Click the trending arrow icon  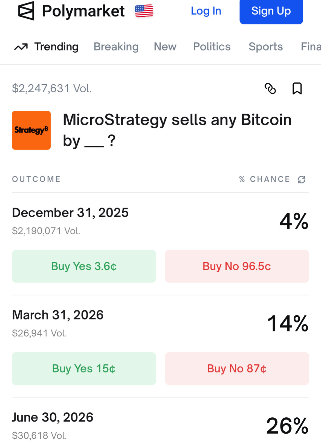click(x=21, y=47)
